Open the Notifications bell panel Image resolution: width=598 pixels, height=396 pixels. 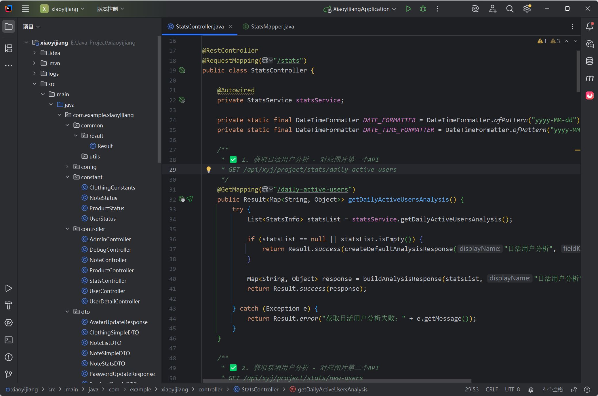click(589, 26)
